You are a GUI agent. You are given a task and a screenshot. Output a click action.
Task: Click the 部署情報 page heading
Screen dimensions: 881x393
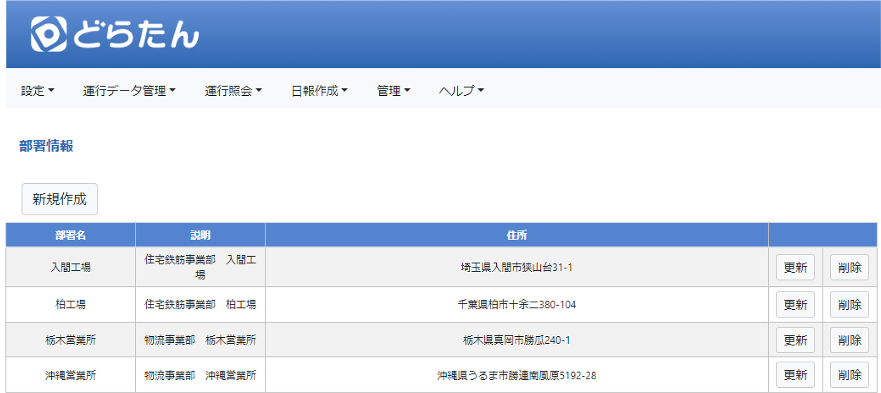(46, 146)
